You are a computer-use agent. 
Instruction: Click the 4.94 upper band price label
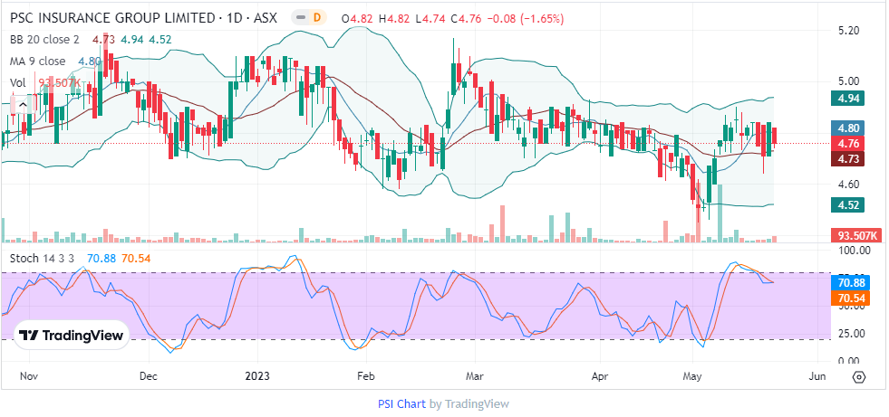click(x=849, y=98)
